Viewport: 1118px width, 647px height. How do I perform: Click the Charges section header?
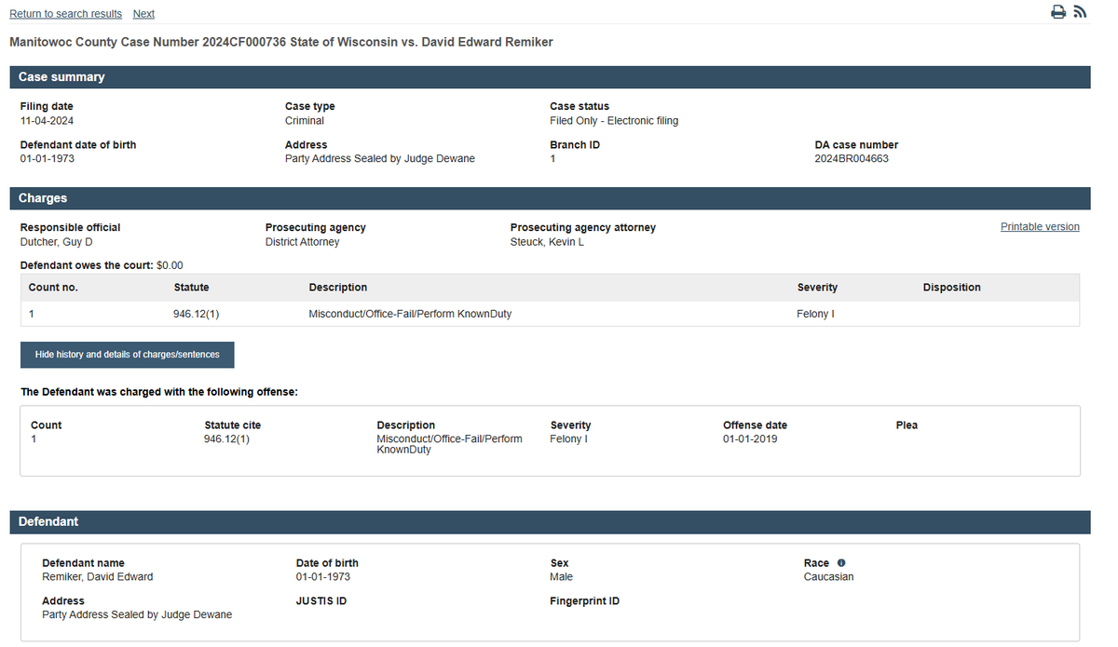(550, 198)
